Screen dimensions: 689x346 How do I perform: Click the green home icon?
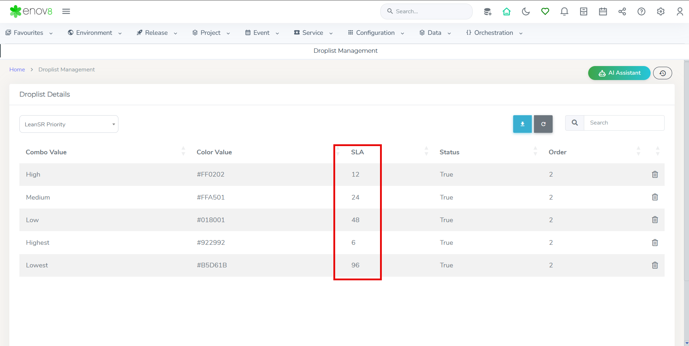(x=506, y=11)
